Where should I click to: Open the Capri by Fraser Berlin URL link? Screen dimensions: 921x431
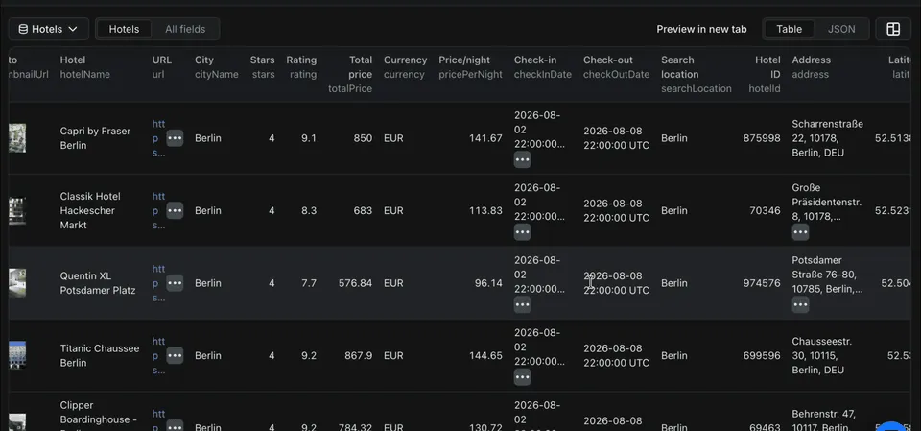coord(158,138)
